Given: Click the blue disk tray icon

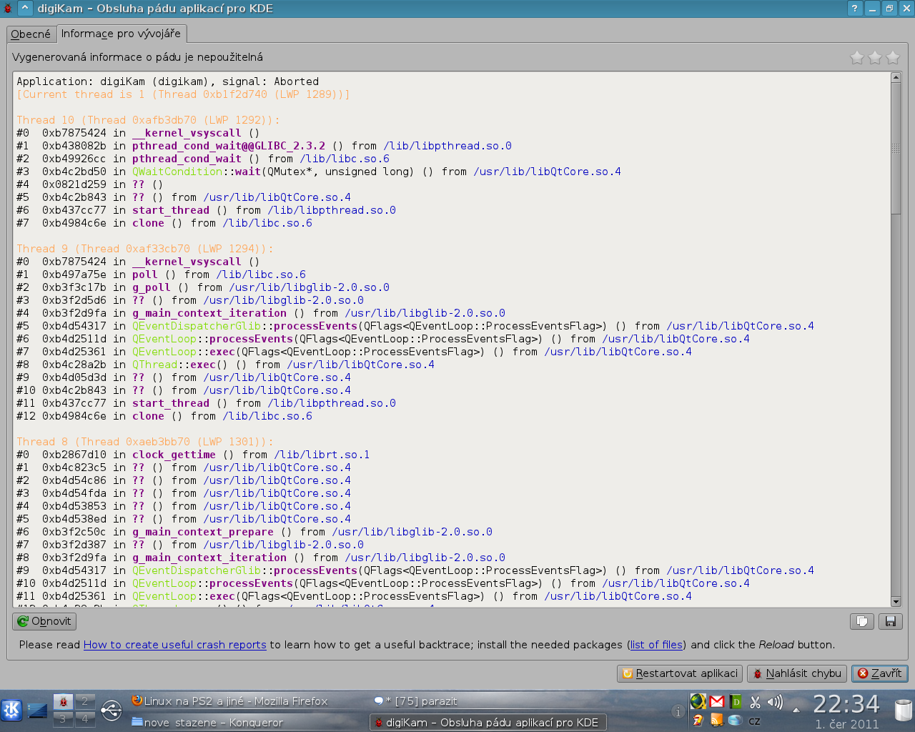Looking at the screenshot, I should 736,721.
